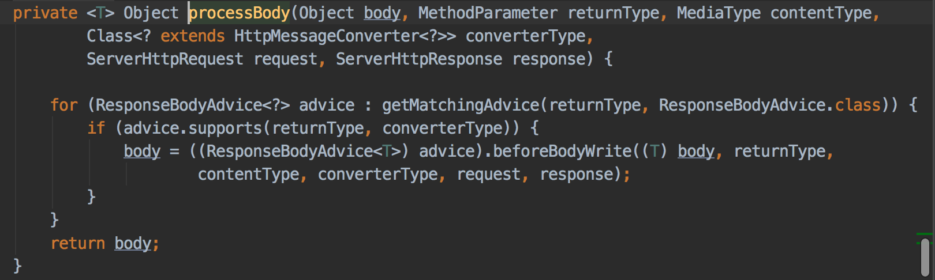Click the HttpMessageConverter class name
Image resolution: width=935 pixels, height=280 pixels.
[x=326, y=36]
